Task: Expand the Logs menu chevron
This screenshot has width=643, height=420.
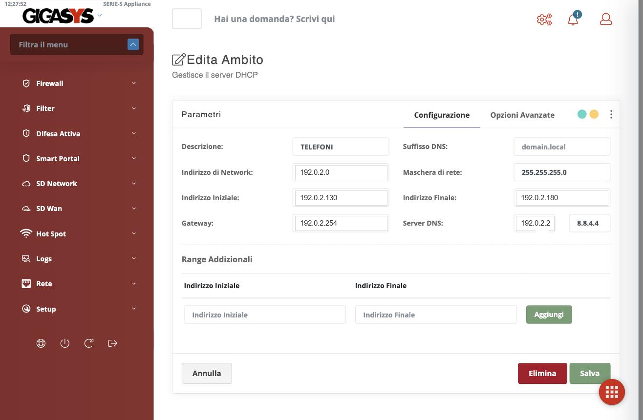Action: tap(134, 258)
